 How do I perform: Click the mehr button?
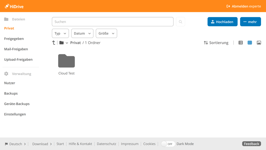click(x=250, y=22)
